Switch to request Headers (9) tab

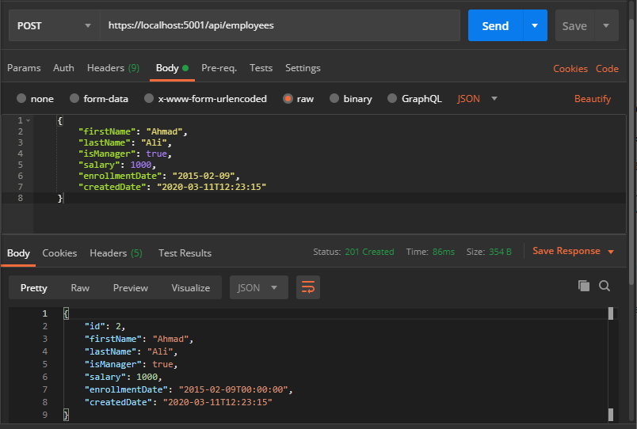tap(113, 68)
